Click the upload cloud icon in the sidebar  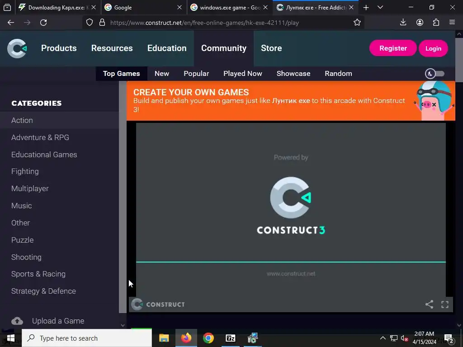point(17,321)
